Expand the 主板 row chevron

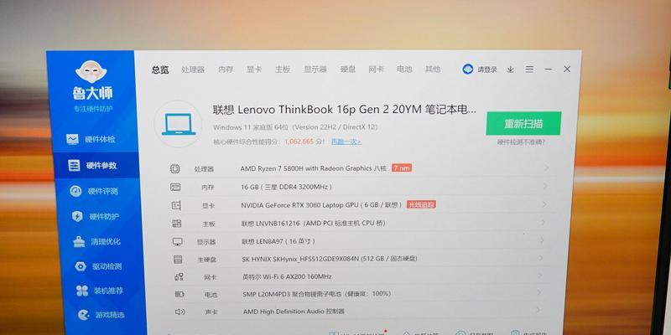tap(543, 222)
